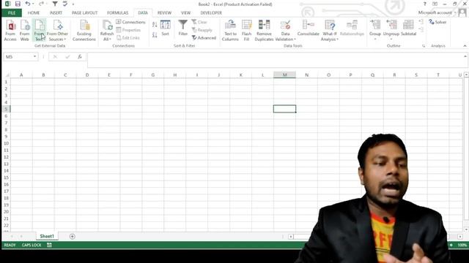Import data From Text
The image size is (469, 263).
[39, 31]
